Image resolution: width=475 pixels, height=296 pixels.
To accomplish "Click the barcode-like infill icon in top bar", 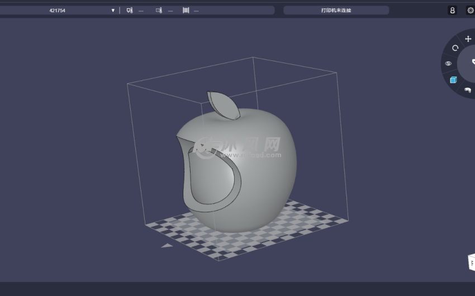I will (186, 10).
